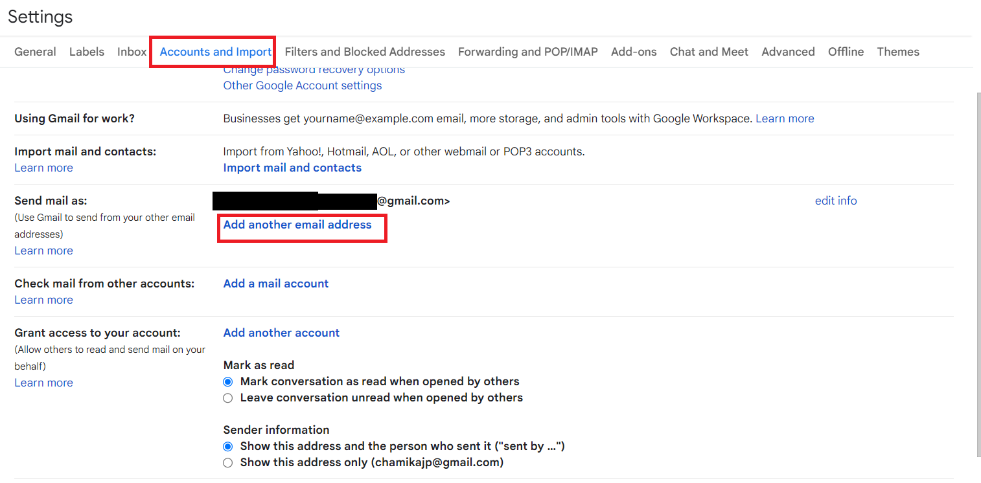The height and width of the screenshot is (483, 981).
Task: Click 'edit info' next to send-as address
Action: click(x=836, y=201)
